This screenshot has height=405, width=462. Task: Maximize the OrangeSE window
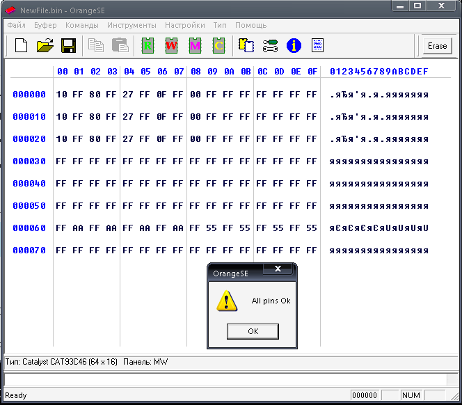417,6
